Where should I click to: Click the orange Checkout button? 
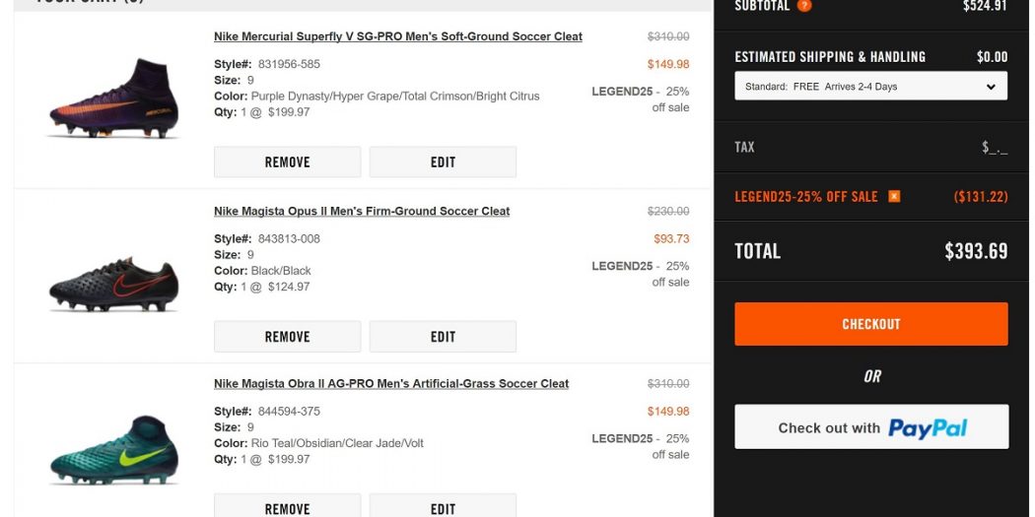coord(870,324)
